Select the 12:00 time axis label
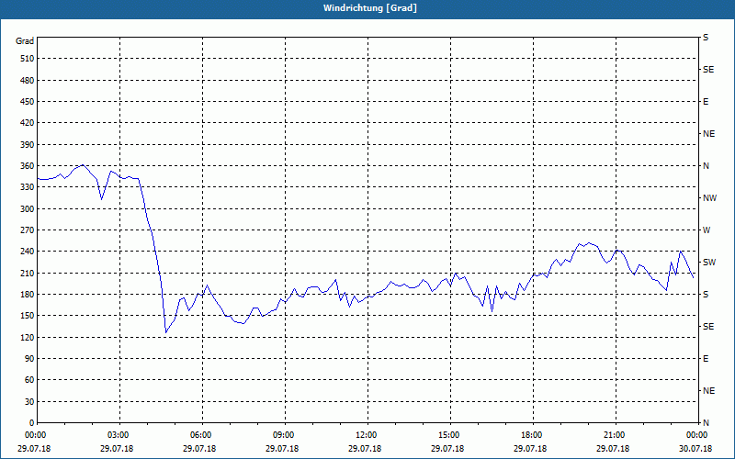This screenshot has height=459, width=735. click(367, 434)
